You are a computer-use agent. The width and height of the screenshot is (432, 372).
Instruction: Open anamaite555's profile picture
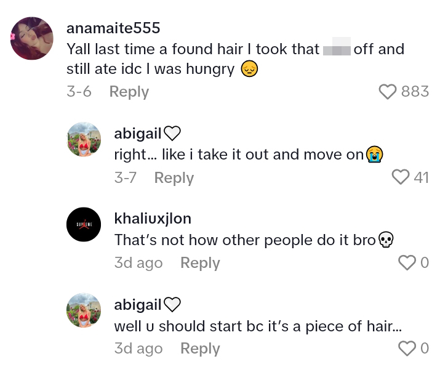pyautogui.click(x=32, y=38)
